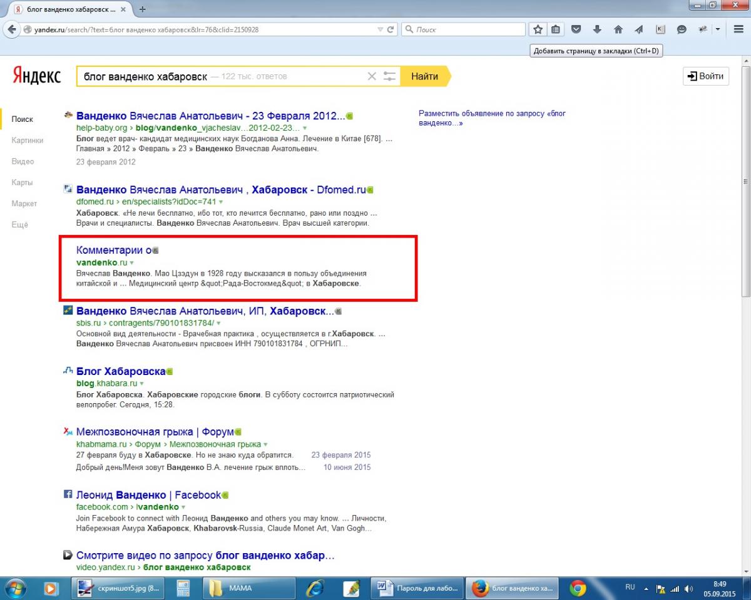Open the chat smiley toolbar icon

point(682,29)
